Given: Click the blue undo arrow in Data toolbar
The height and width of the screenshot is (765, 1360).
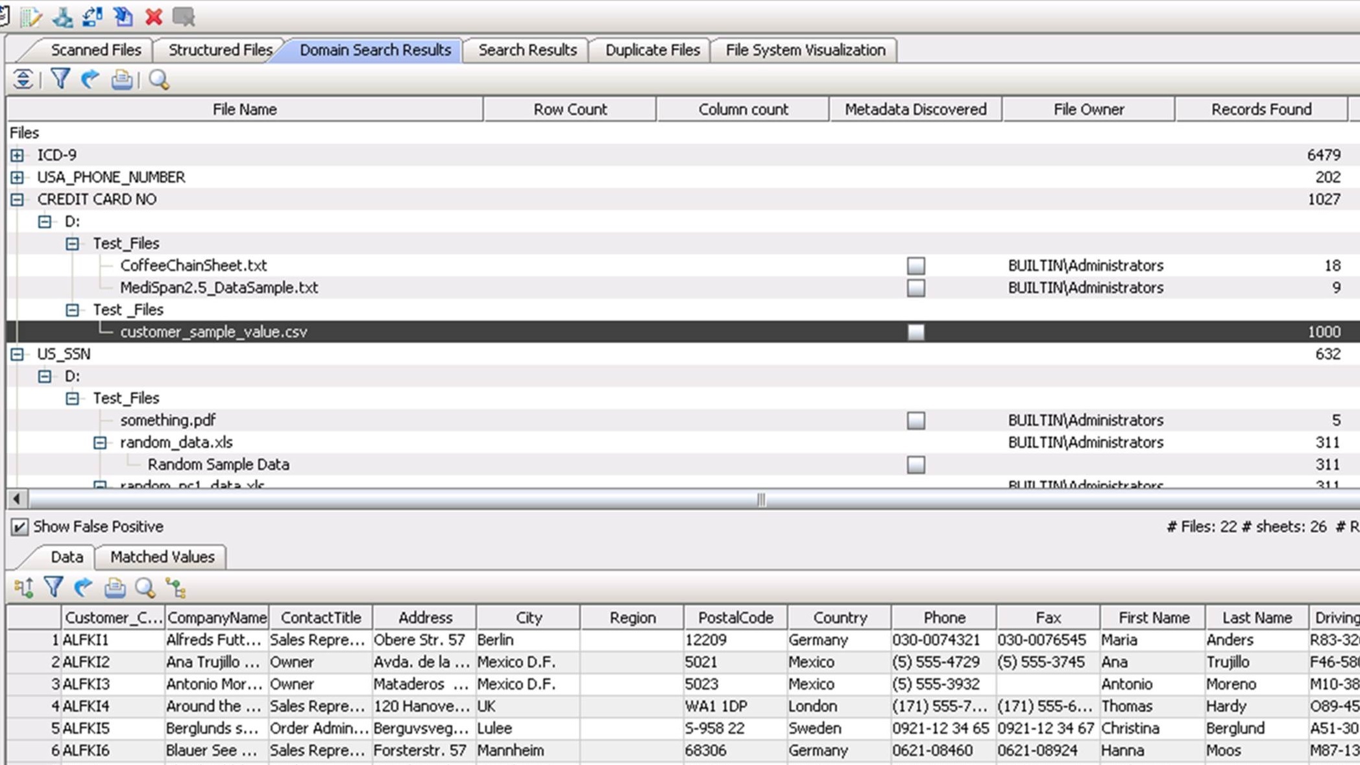Looking at the screenshot, I should point(83,587).
